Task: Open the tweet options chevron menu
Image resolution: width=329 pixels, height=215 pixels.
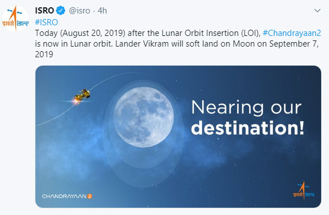Action: click(x=317, y=11)
